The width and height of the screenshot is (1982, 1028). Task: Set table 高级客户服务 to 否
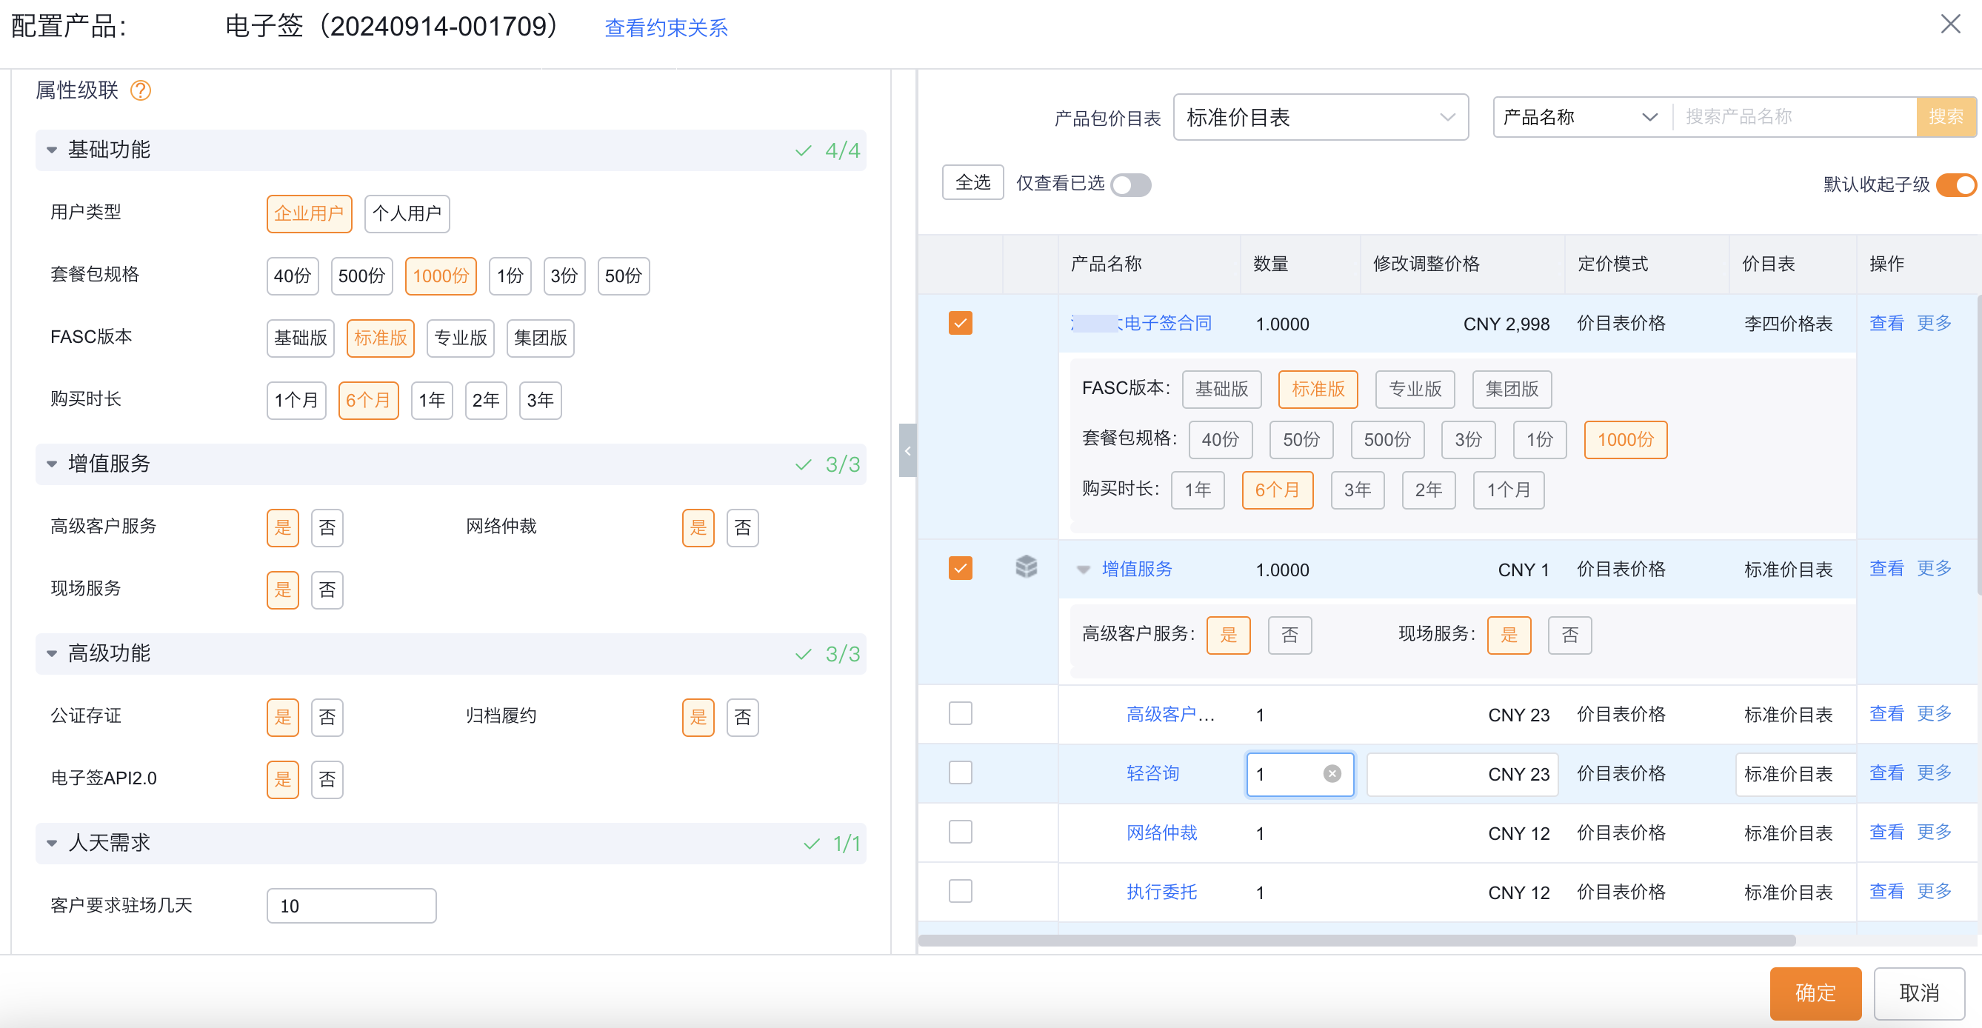1289,635
